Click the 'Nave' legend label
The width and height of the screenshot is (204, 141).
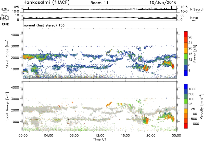pyautogui.click(x=194, y=18)
